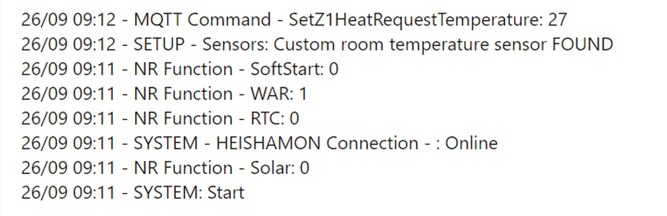The width and height of the screenshot is (667, 216).
Task: Click the HEISHAMON Connection text
Action: coord(317,143)
